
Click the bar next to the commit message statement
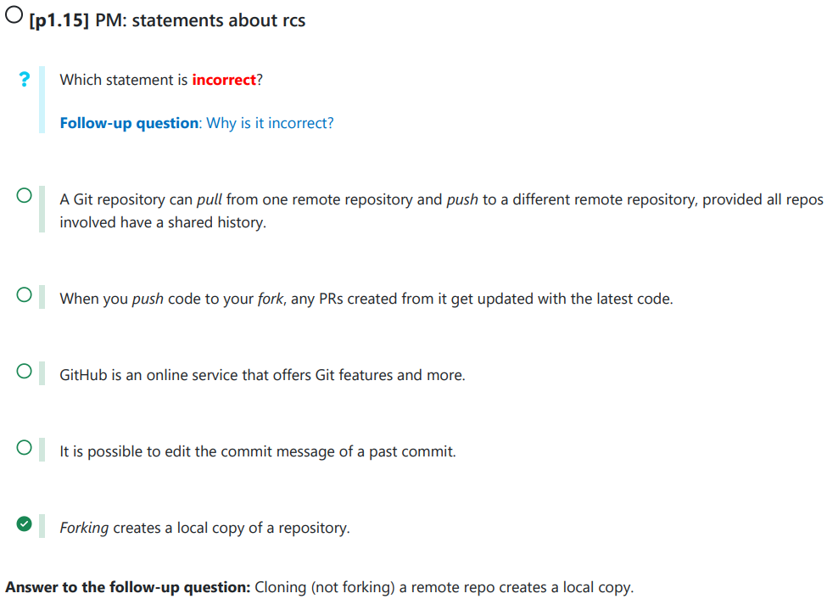tap(42, 450)
